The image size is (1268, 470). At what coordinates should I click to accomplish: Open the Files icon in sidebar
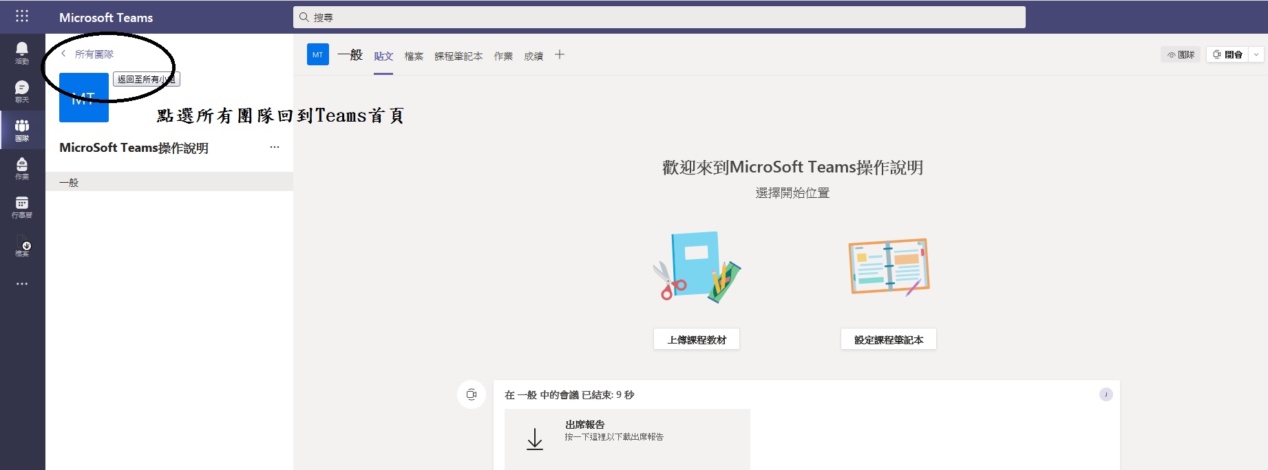22,245
